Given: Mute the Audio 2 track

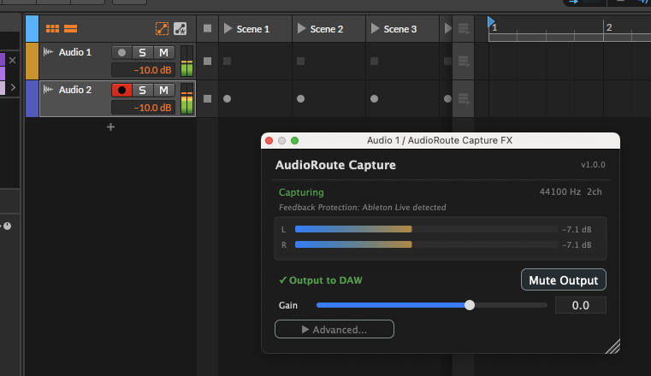Looking at the screenshot, I should point(164,90).
